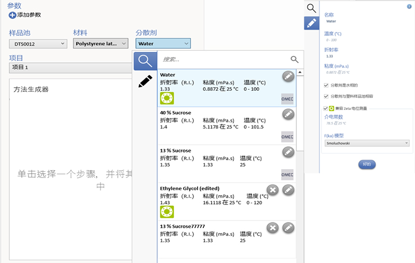Click the 好的 button
This screenshot has width=415, height=263.
pos(367,164)
